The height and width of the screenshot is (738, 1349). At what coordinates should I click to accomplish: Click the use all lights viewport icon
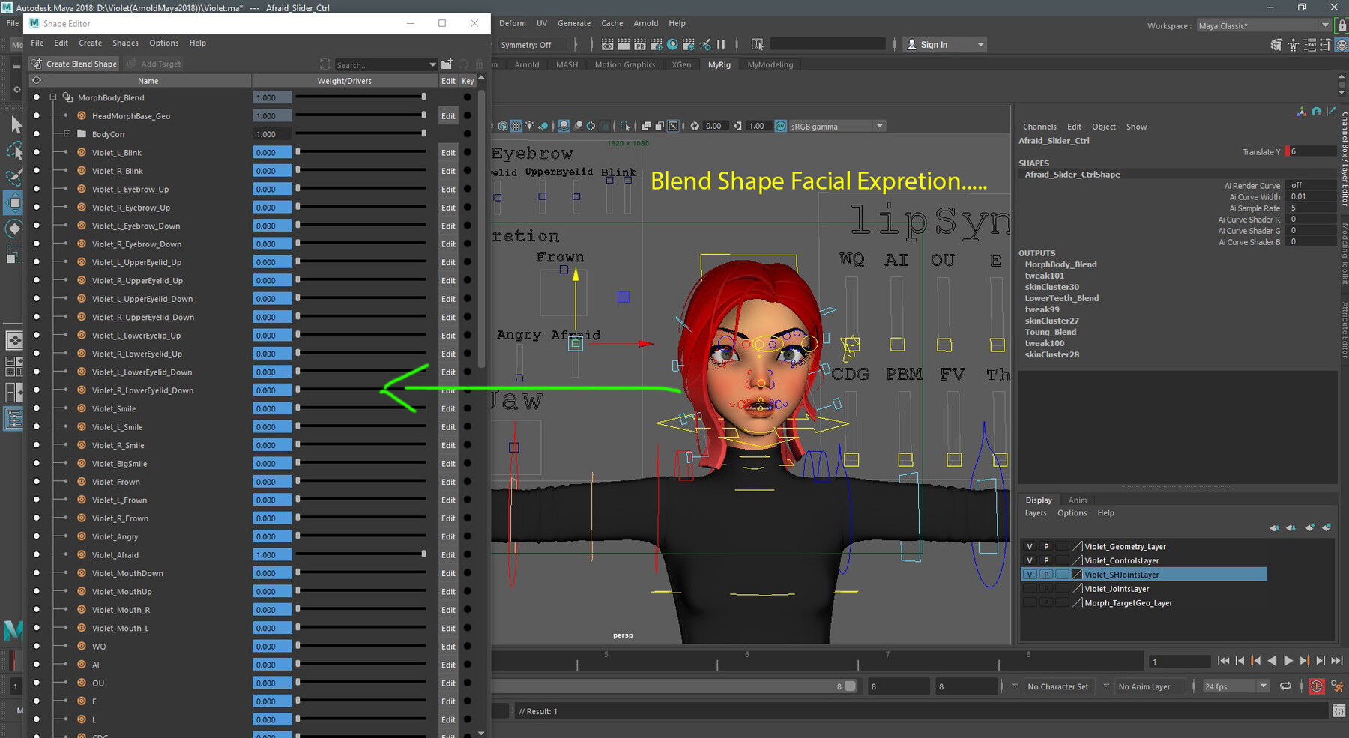[x=530, y=126]
